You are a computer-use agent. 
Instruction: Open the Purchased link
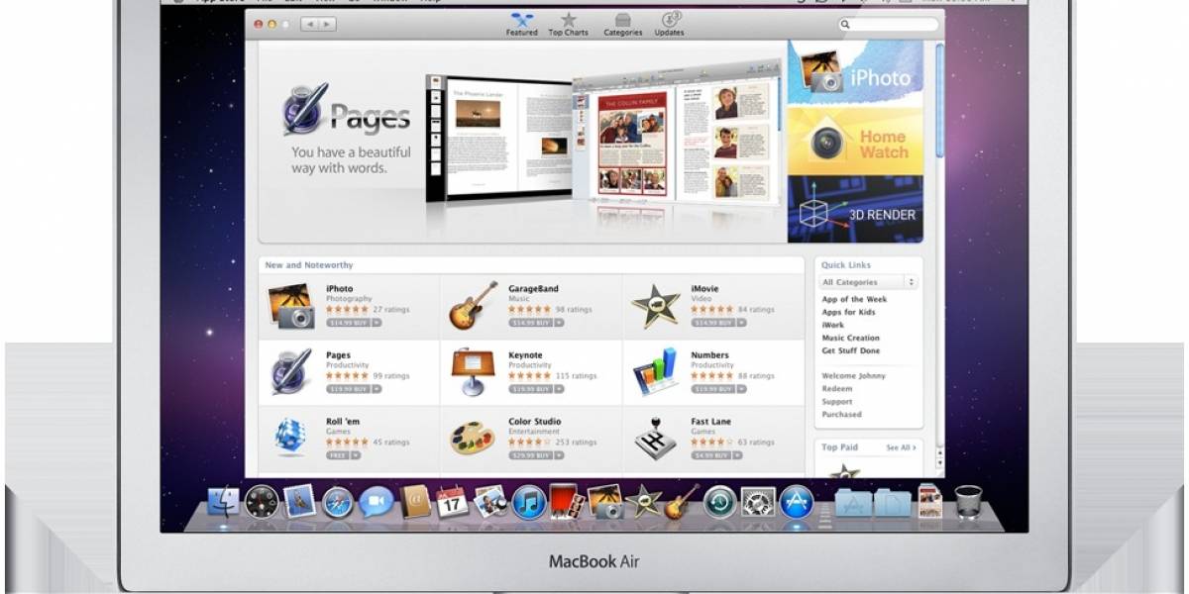point(841,415)
